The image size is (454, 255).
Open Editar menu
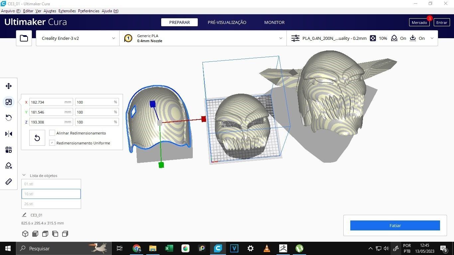[28, 11]
